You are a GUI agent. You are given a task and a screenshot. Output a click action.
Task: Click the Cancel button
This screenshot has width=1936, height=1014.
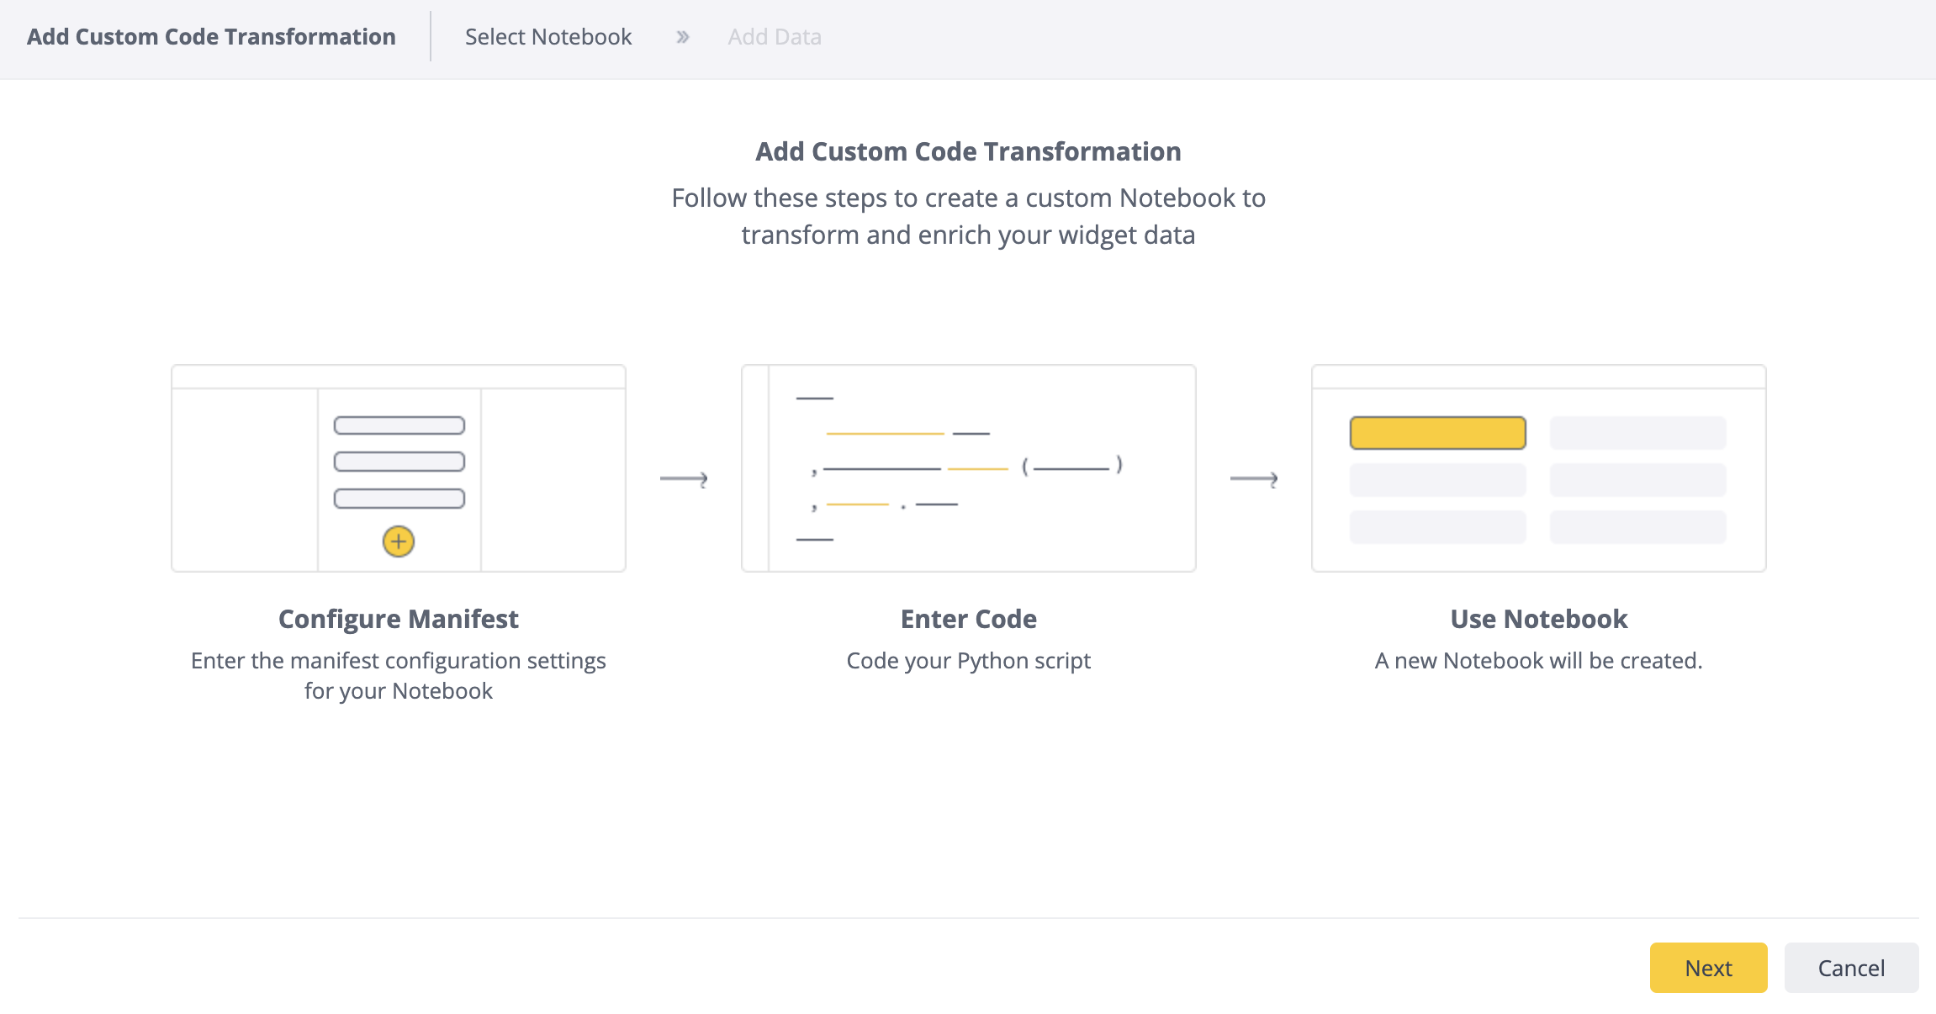pos(1851,968)
